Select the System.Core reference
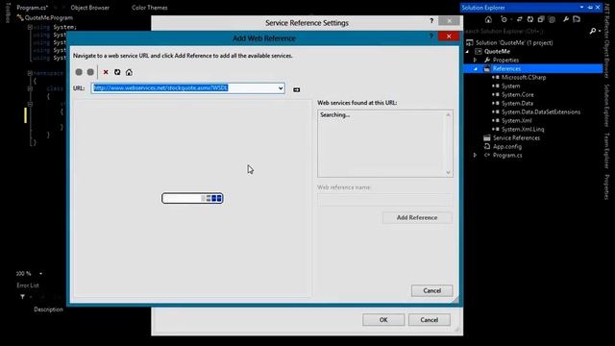This screenshot has width=615, height=346. 517,94
